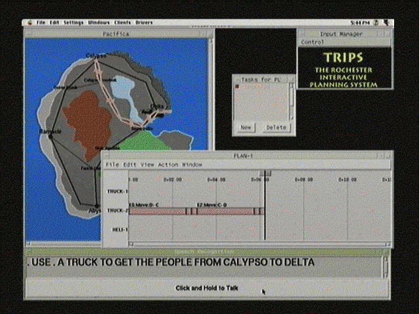The image size is (419, 314).
Task: Select the HELI-1 row label
Action: pos(120,230)
